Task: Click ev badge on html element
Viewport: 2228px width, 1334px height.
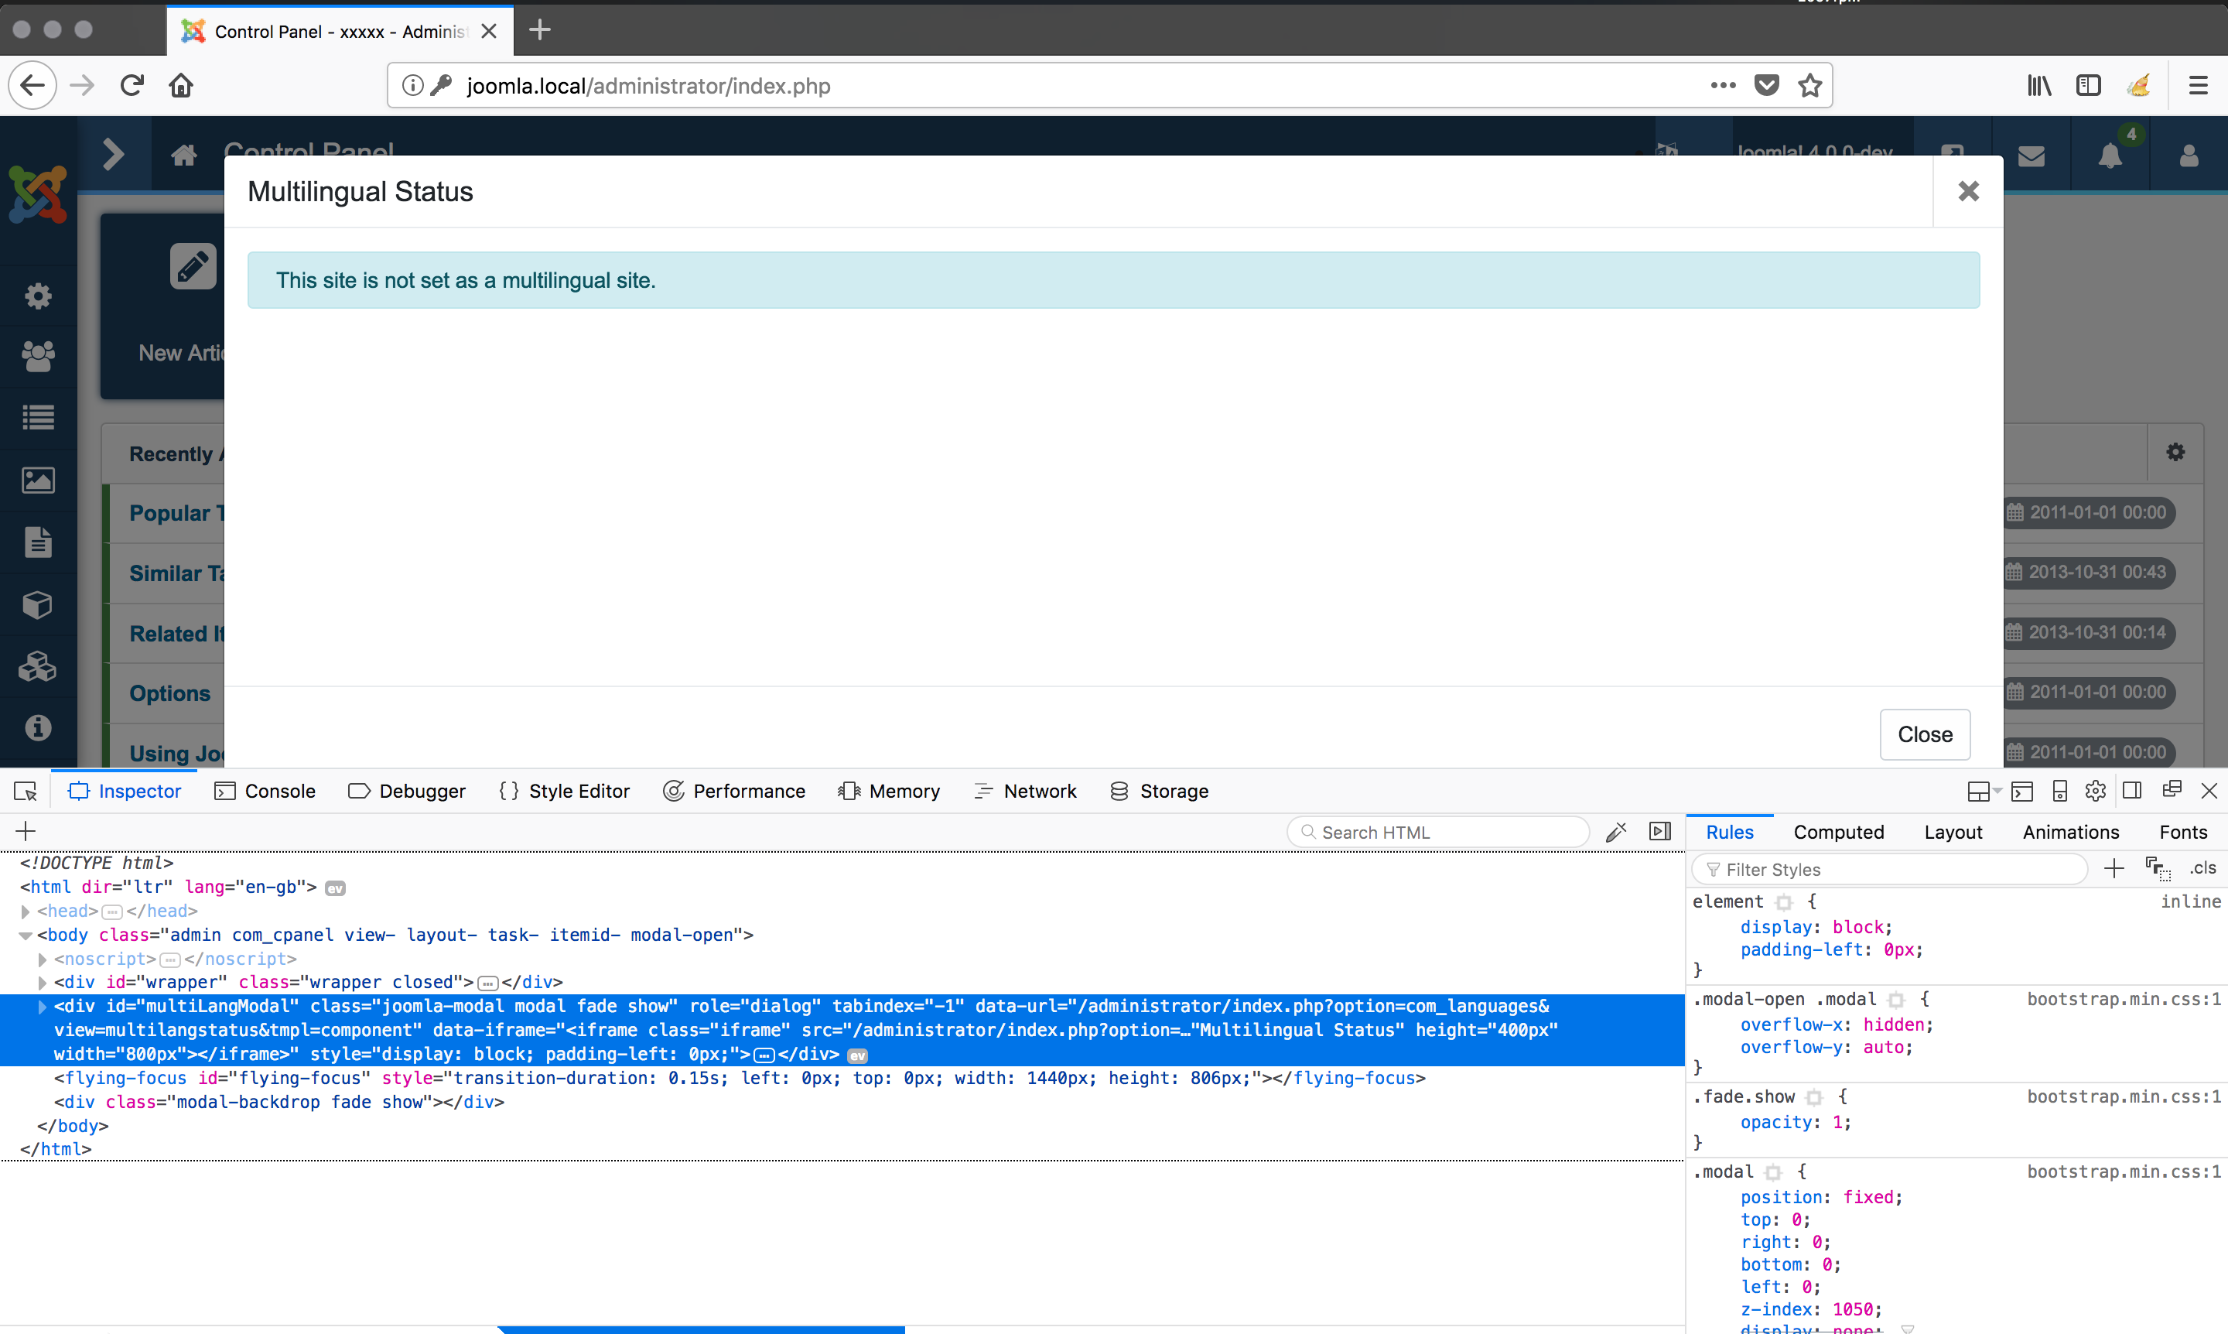Action: [x=334, y=888]
